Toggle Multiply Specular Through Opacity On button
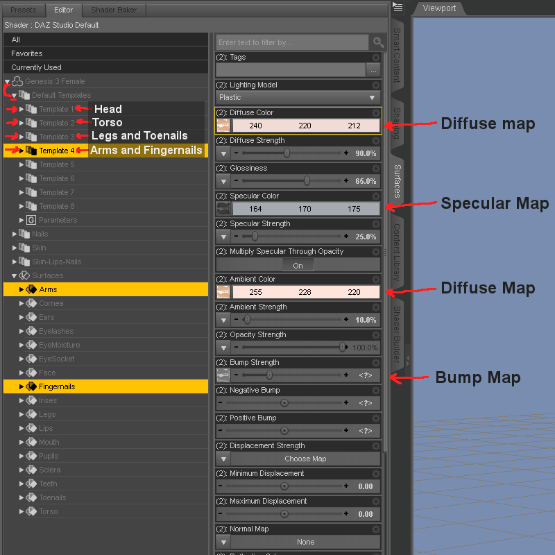This screenshot has width=555, height=555. pyautogui.click(x=298, y=265)
